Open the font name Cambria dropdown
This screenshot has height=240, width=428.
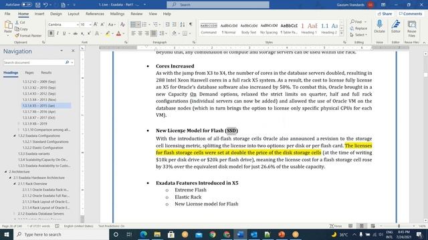coord(78,25)
